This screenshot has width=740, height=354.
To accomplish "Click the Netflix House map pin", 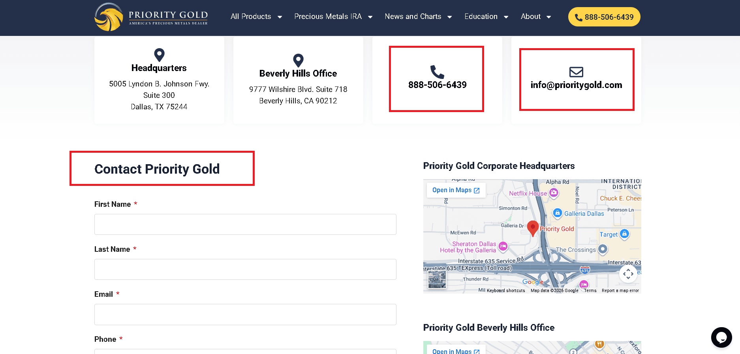I will pos(554,193).
